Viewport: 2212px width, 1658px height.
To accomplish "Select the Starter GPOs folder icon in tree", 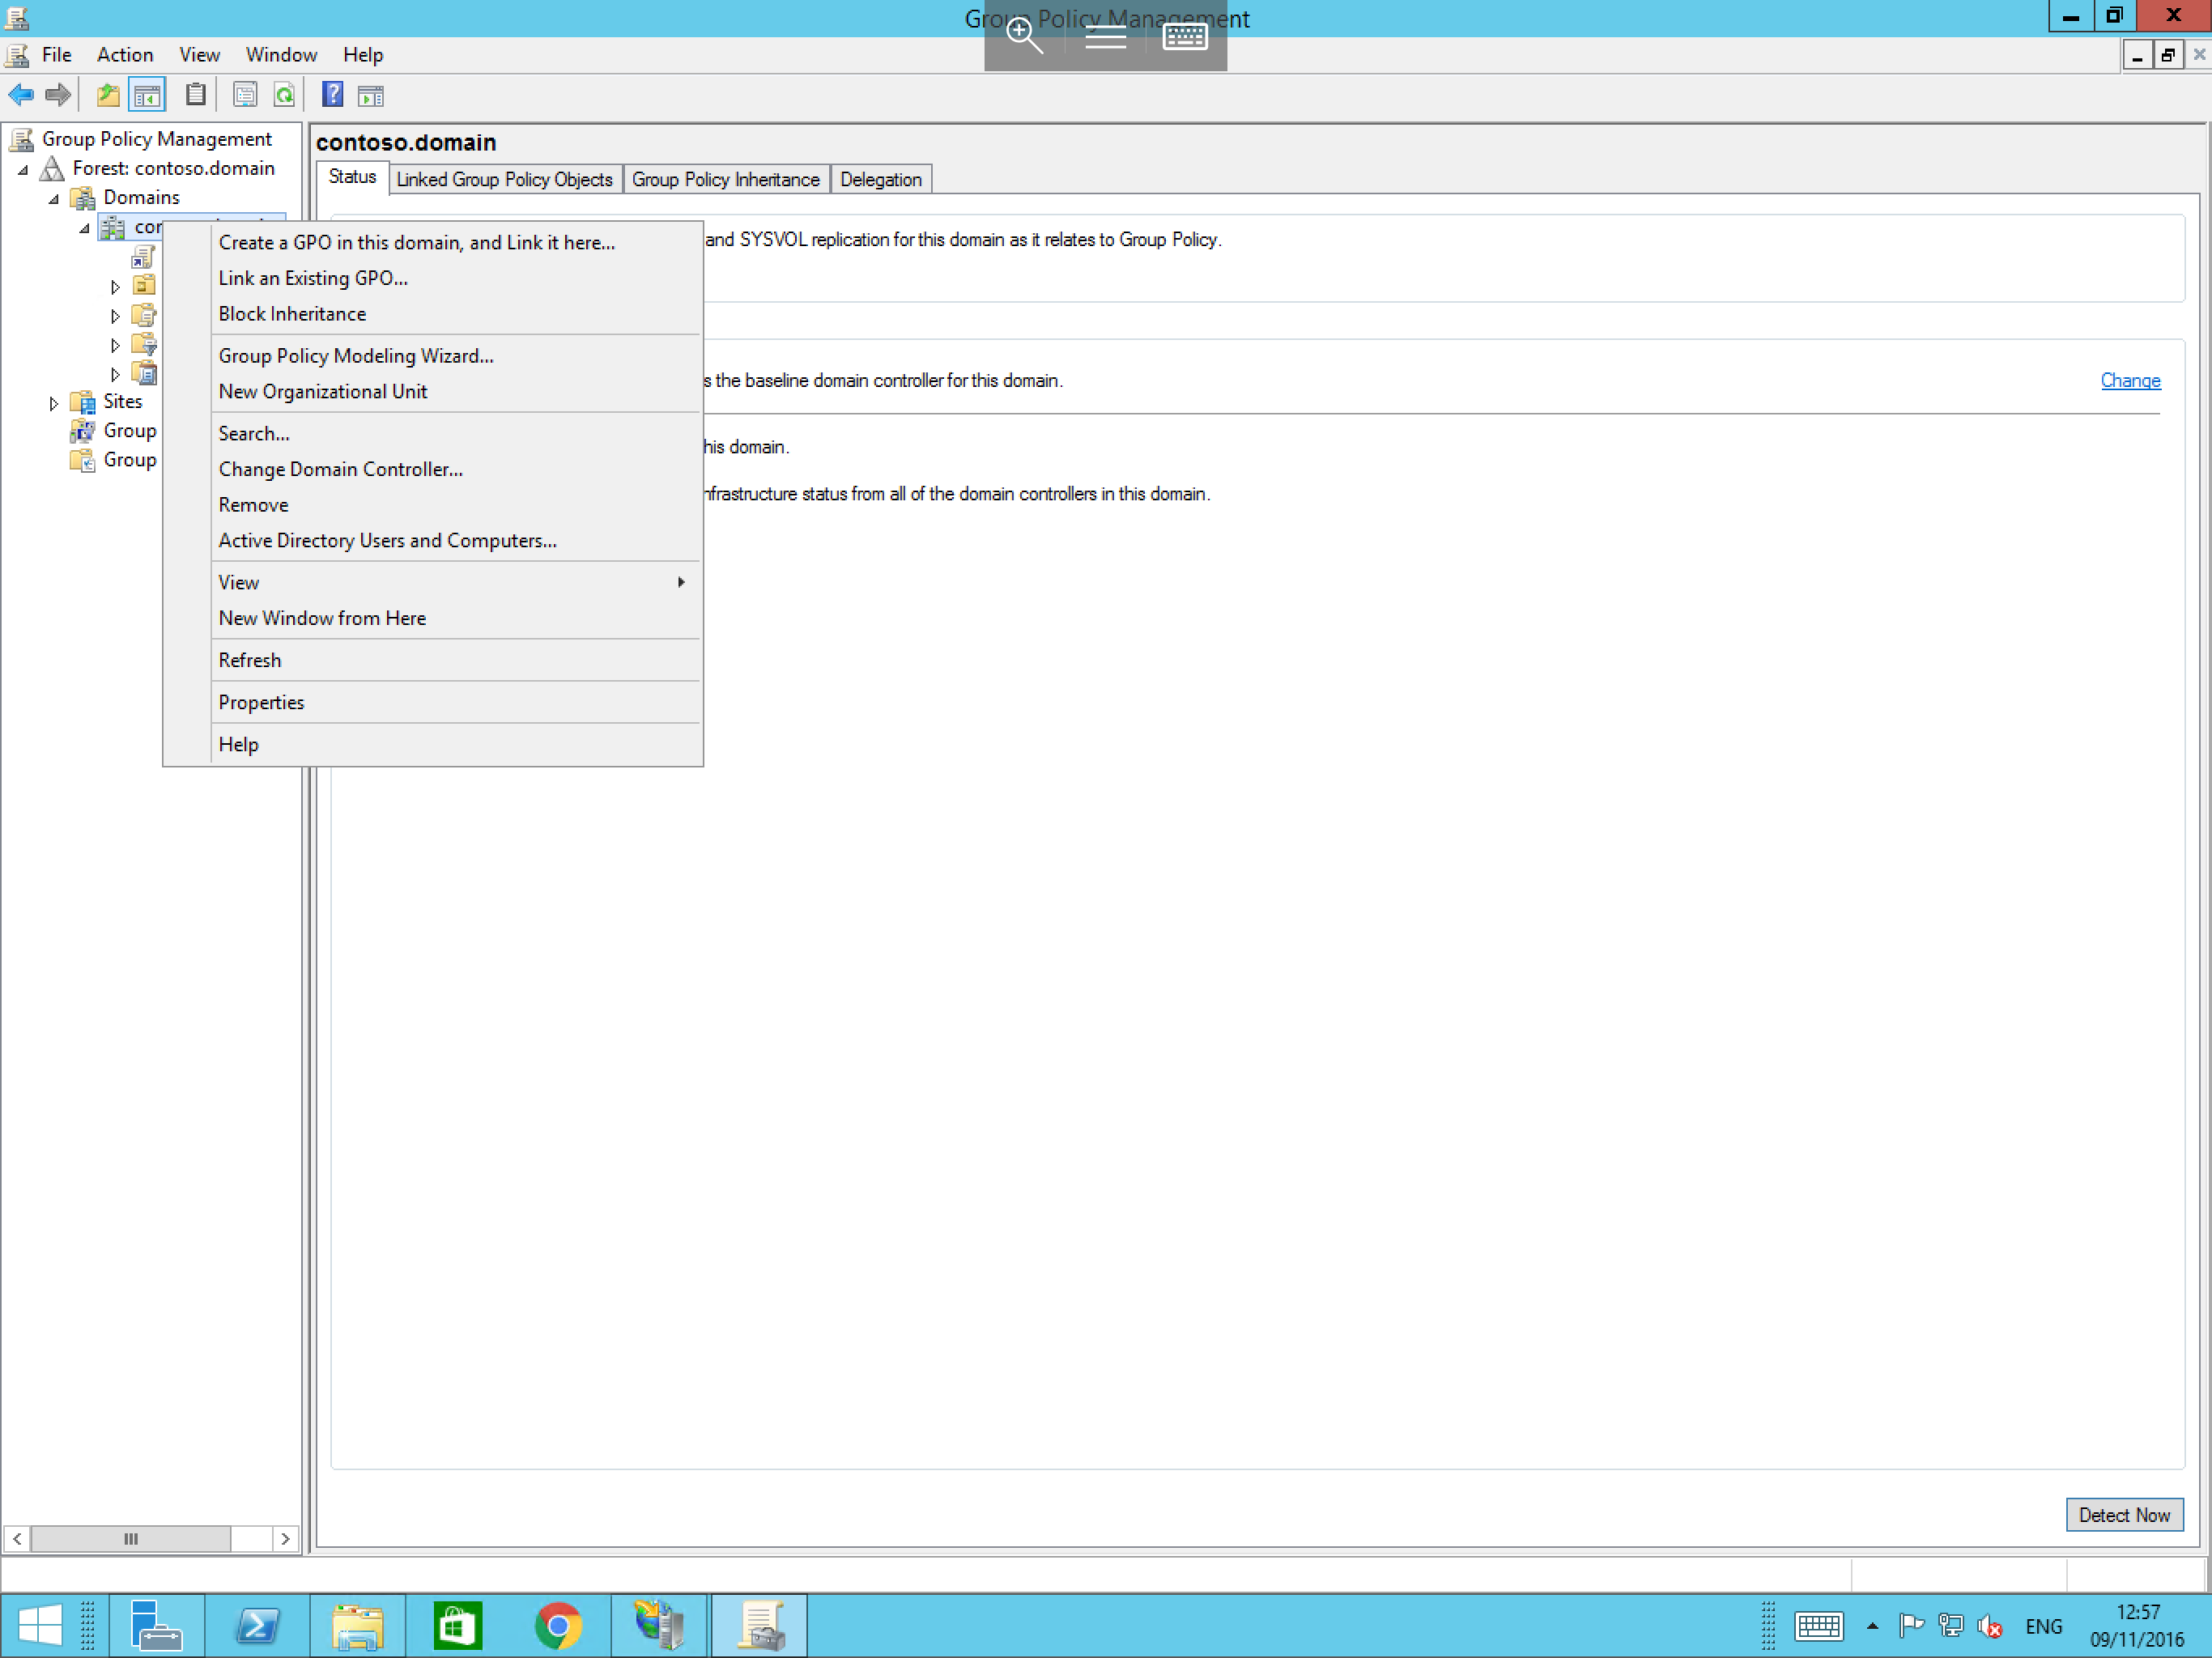I will point(144,374).
